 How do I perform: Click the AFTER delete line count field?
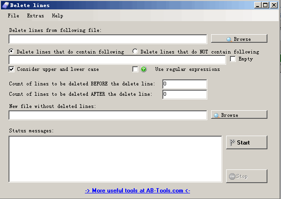pyautogui.click(x=184, y=94)
